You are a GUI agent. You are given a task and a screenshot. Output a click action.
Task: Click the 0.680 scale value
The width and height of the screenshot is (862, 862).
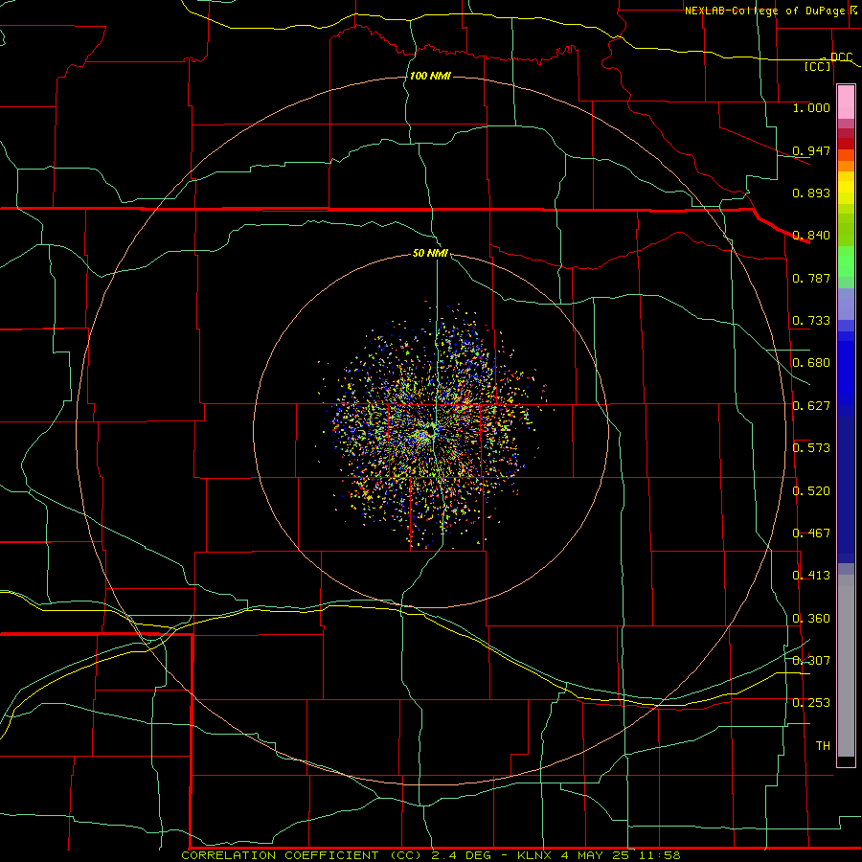[811, 363]
